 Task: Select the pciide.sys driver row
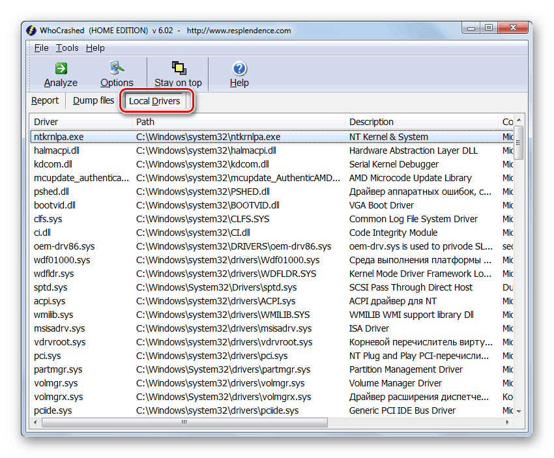(x=272, y=410)
